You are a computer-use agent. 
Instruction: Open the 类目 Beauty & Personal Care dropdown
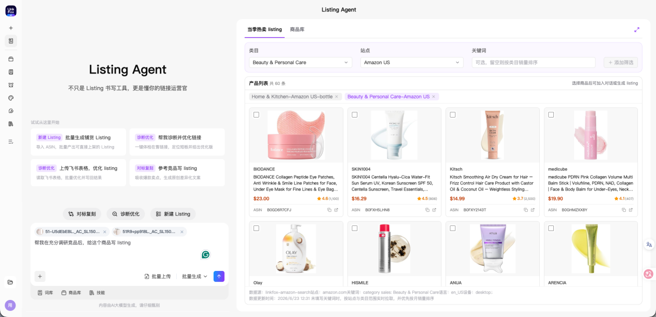(300, 62)
